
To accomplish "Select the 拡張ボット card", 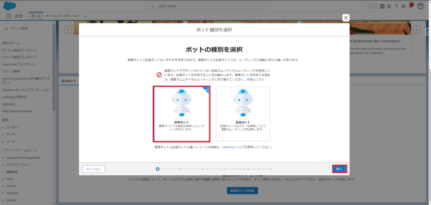I will point(243,114).
